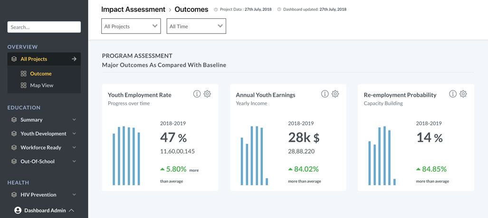
Task: Open settings gear on Re-employment Probability card
Action: coord(463,94)
